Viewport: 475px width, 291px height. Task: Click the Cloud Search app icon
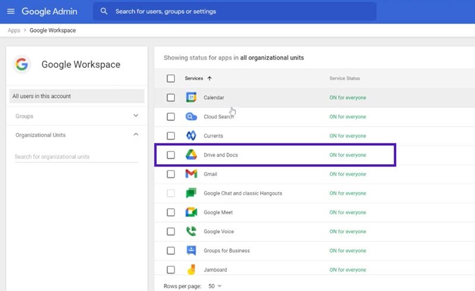click(x=191, y=117)
